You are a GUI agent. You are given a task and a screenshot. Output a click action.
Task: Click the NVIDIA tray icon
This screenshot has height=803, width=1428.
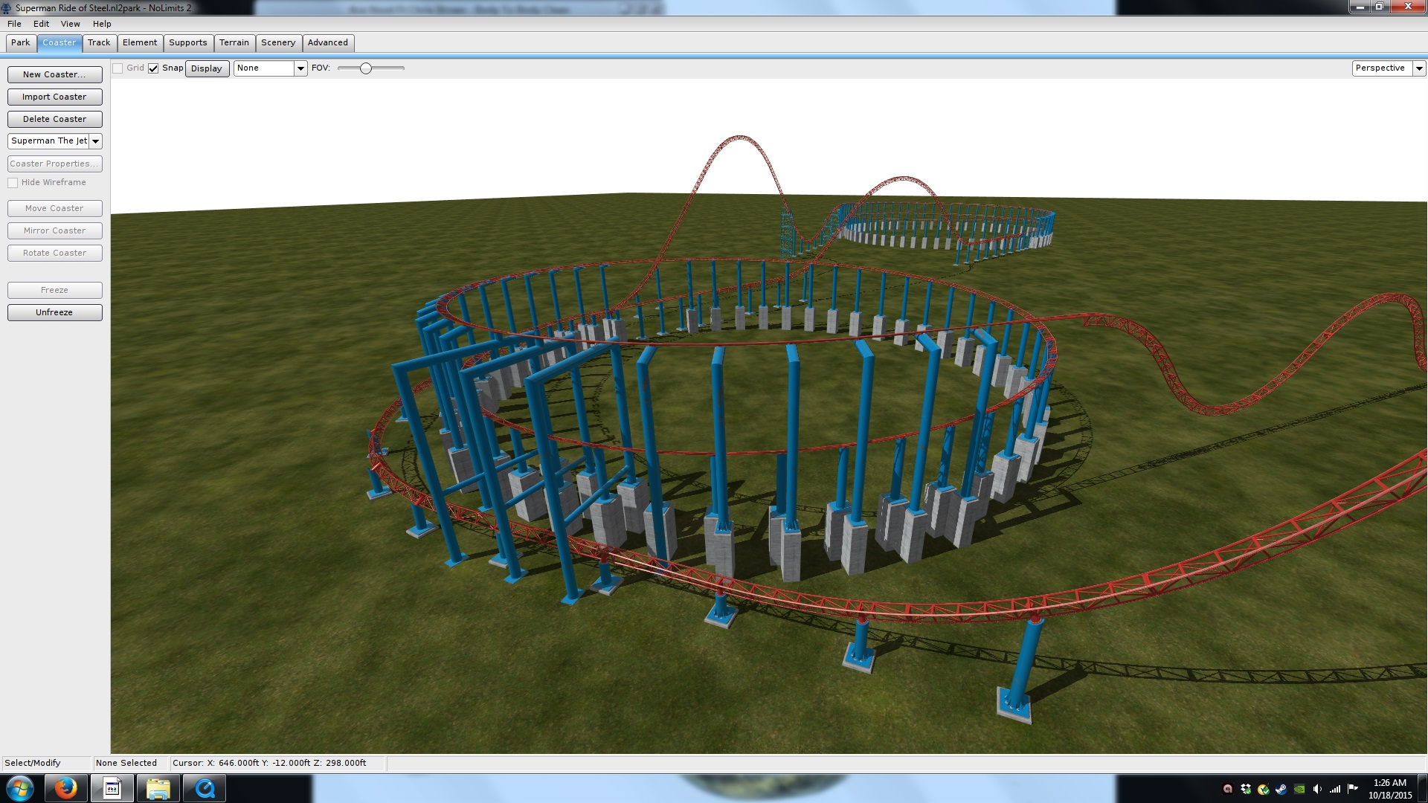coord(1299,789)
